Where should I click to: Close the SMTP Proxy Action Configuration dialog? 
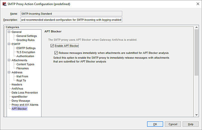197,4
